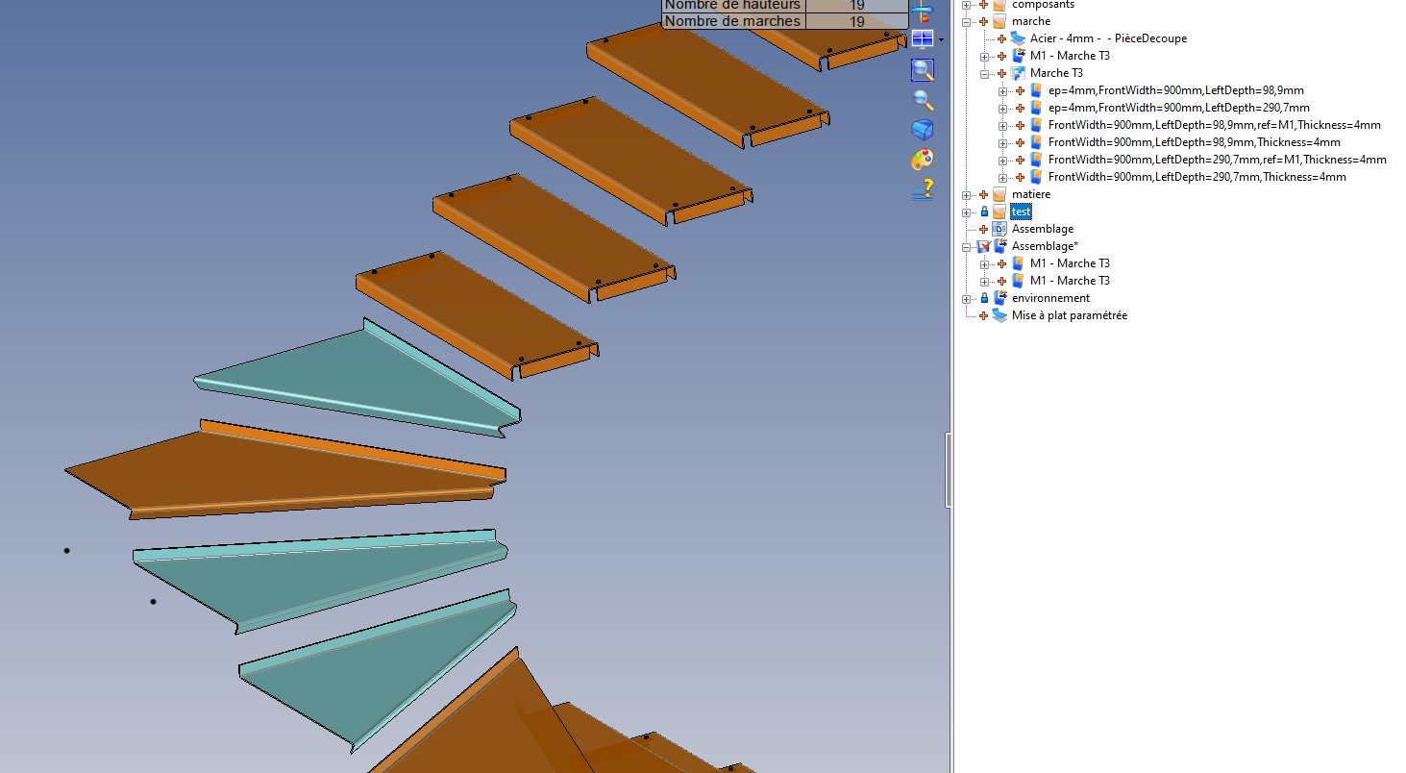
Task: Click the yellow question mark help icon
Action: click(923, 188)
